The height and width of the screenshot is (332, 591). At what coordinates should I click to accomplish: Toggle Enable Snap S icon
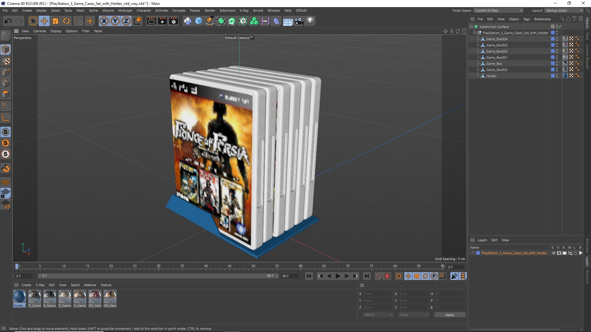tap(6, 132)
